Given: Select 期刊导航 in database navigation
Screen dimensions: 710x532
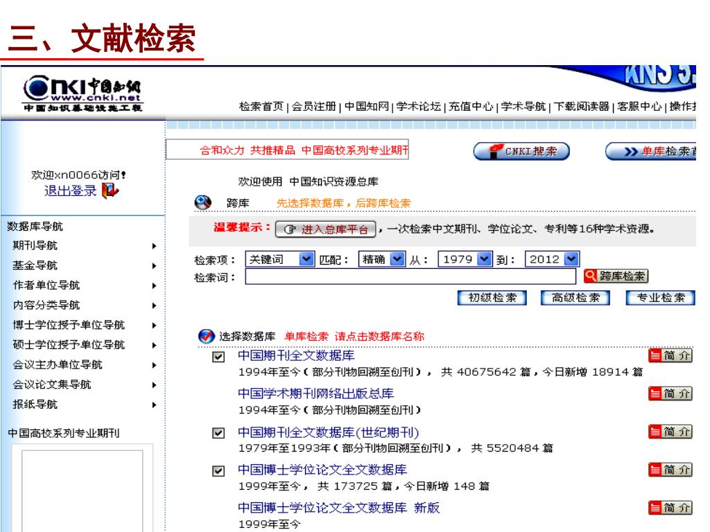Looking at the screenshot, I should (x=35, y=246).
